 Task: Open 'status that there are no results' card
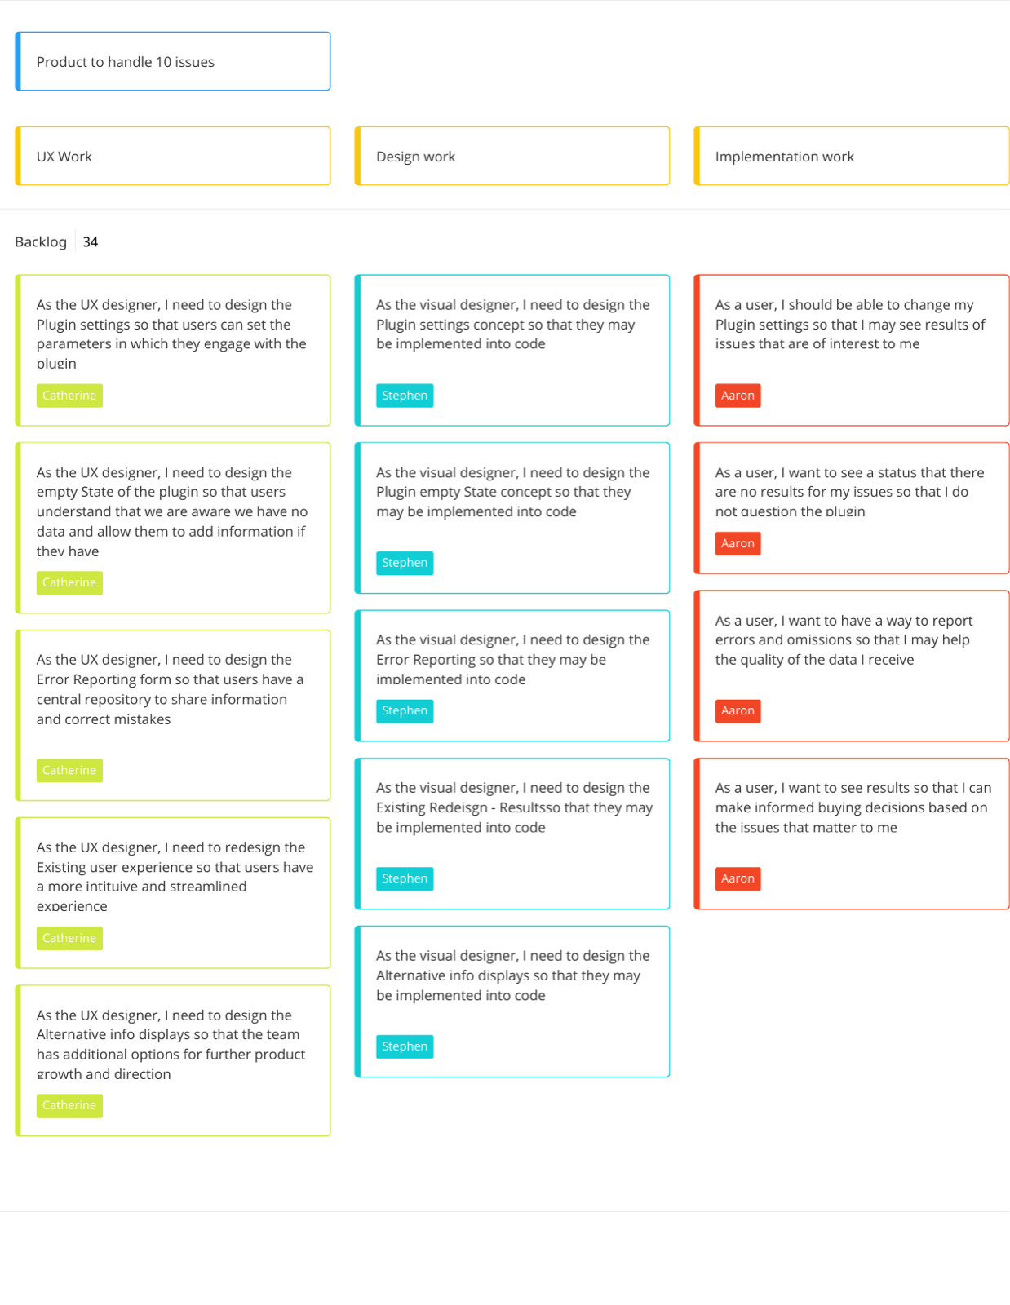tap(852, 508)
